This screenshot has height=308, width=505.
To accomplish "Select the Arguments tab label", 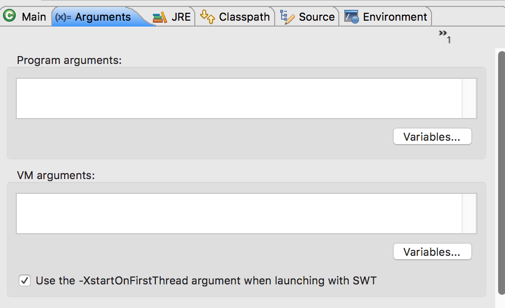I will 103,17.
